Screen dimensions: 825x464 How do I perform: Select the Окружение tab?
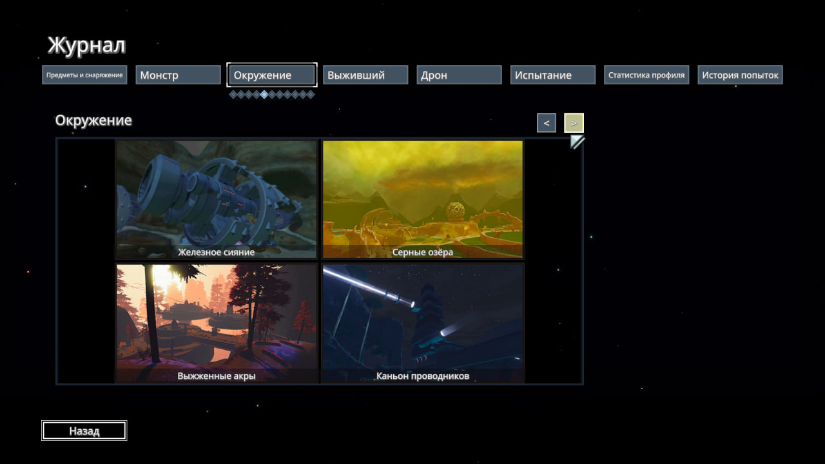click(x=272, y=75)
